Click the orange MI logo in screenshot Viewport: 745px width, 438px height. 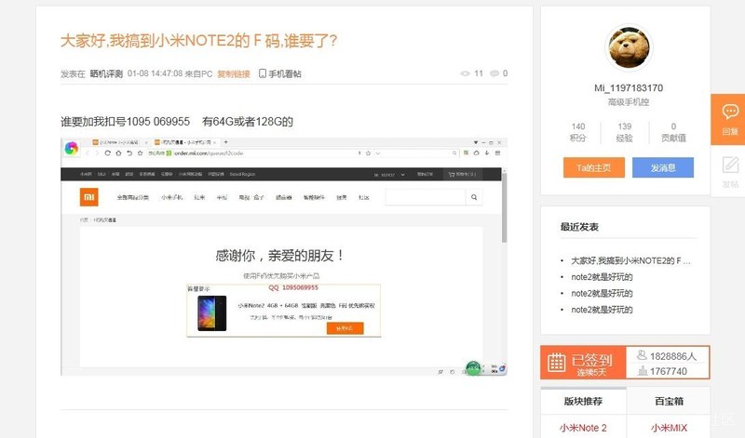click(88, 197)
